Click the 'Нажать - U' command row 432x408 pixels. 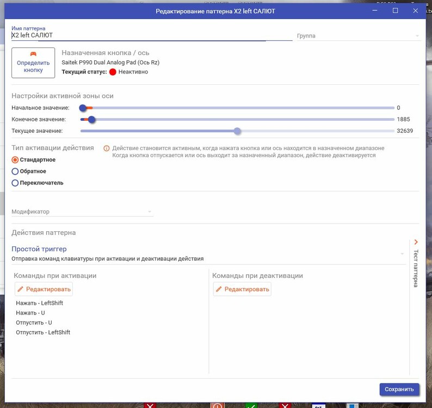pyautogui.click(x=30, y=313)
